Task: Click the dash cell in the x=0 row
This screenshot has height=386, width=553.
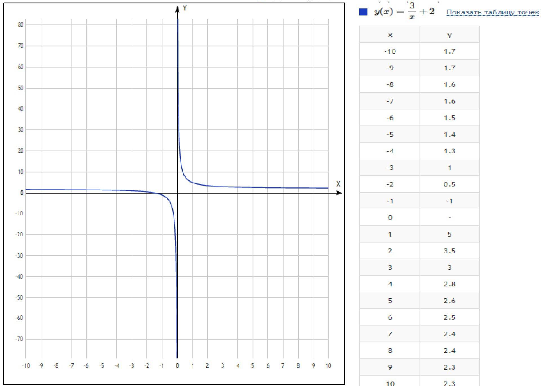Action: point(449,217)
